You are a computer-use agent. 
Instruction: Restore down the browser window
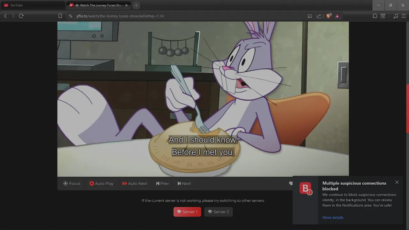(390, 5)
